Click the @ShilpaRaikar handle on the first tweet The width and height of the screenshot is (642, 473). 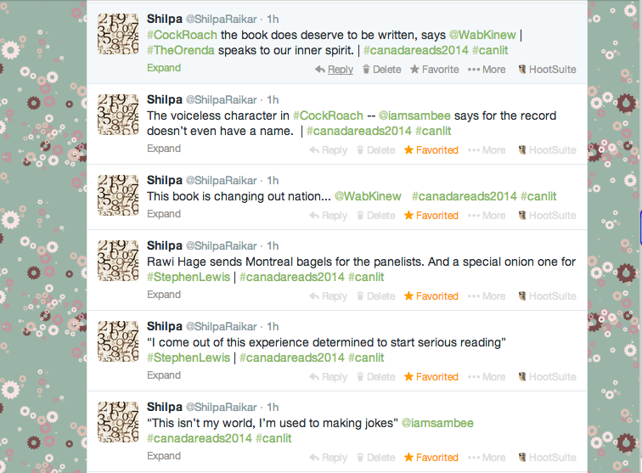[222, 20]
